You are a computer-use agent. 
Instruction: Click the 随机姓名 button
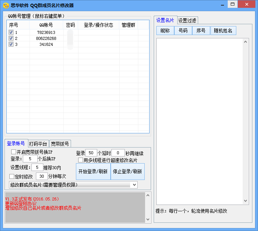pyautogui.click(x=223, y=31)
